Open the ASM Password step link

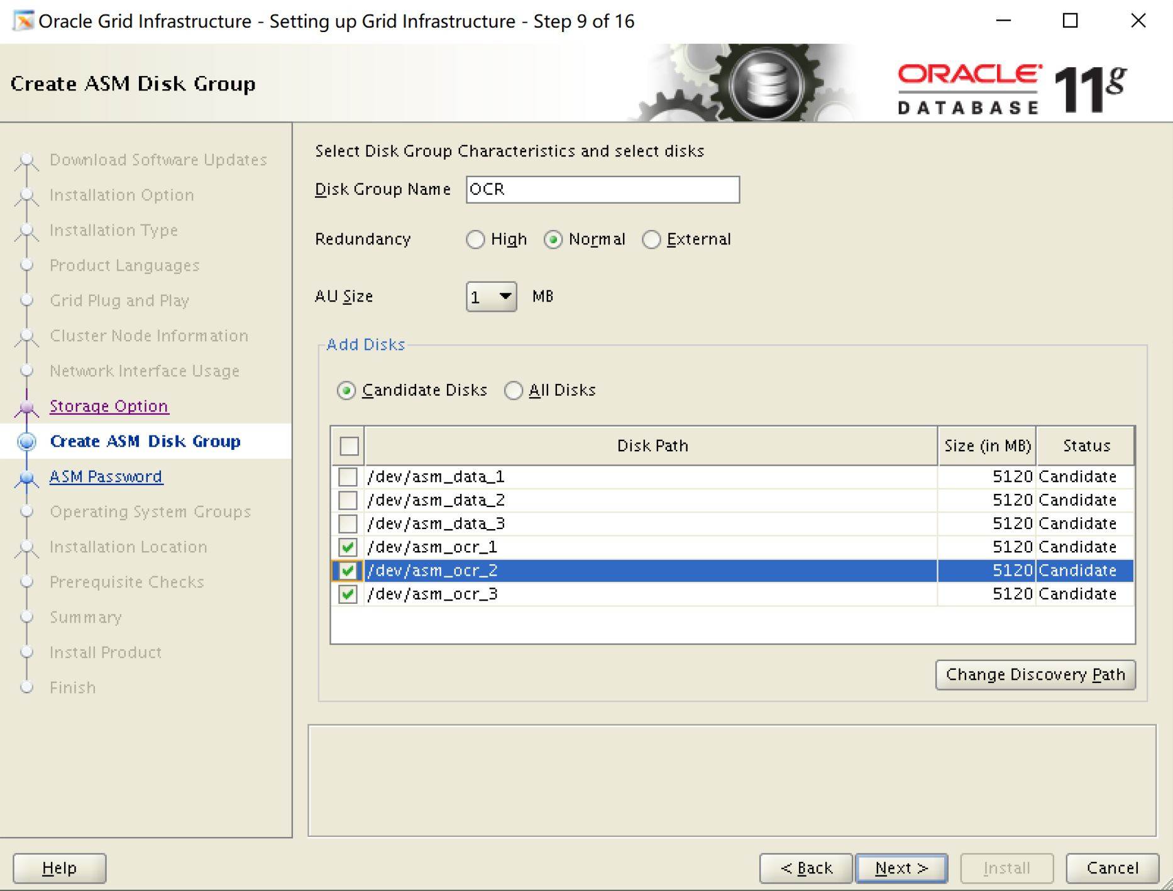click(x=106, y=476)
